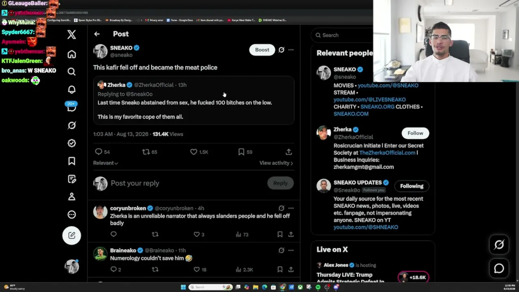Image resolution: width=519 pixels, height=292 pixels.
Task: Bookmark coryunbroken's reply
Action: (280, 234)
